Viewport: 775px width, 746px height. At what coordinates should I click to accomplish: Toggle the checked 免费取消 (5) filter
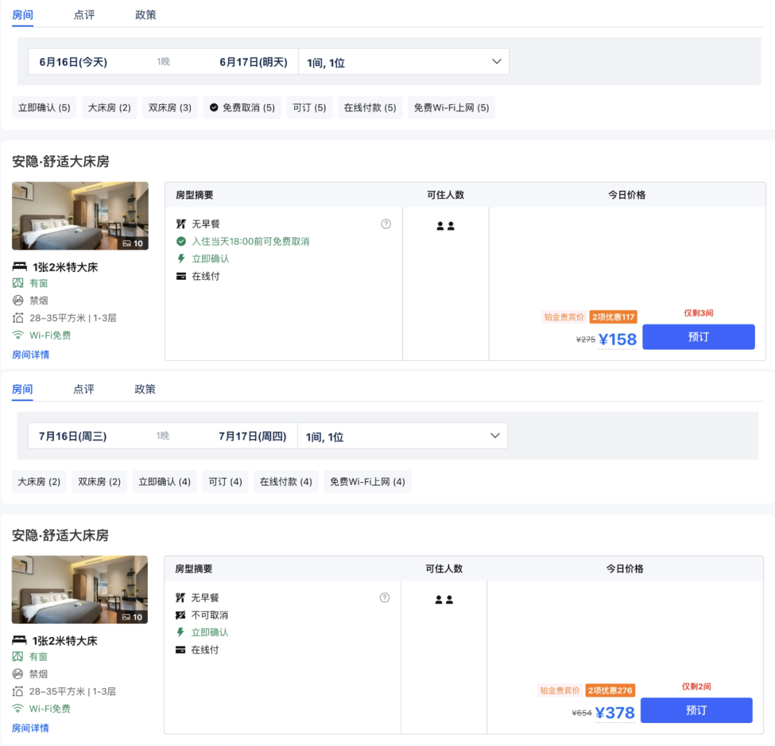(242, 108)
